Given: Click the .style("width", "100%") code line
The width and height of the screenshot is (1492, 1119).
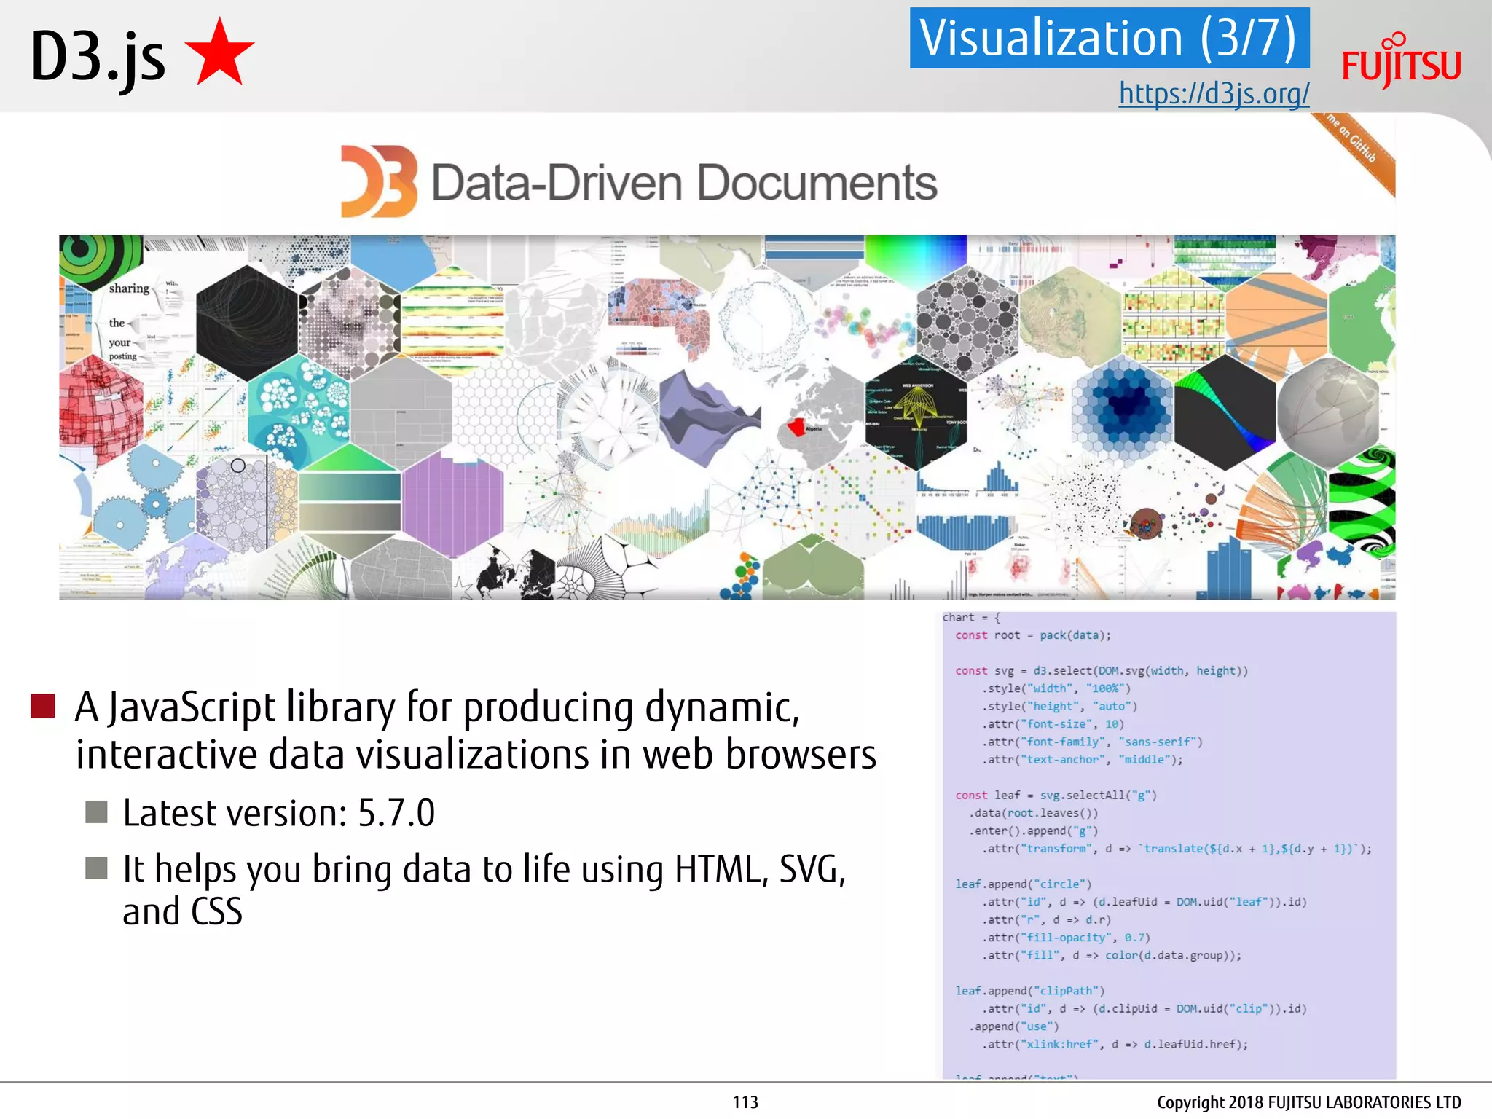Looking at the screenshot, I should tap(1056, 688).
